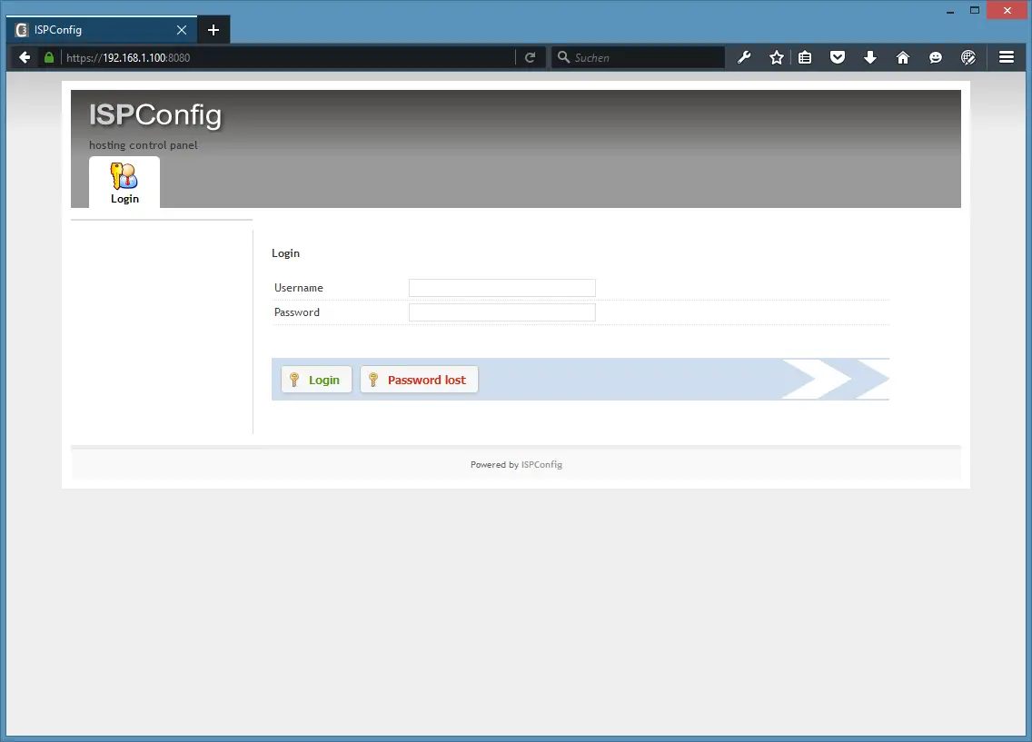Bookmark this page with the star icon
Image resolution: width=1032 pixels, height=742 pixels.
[777, 57]
